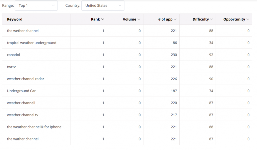Open the Range dropdown showing Top 1
The image size is (257, 150).
pos(36,6)
